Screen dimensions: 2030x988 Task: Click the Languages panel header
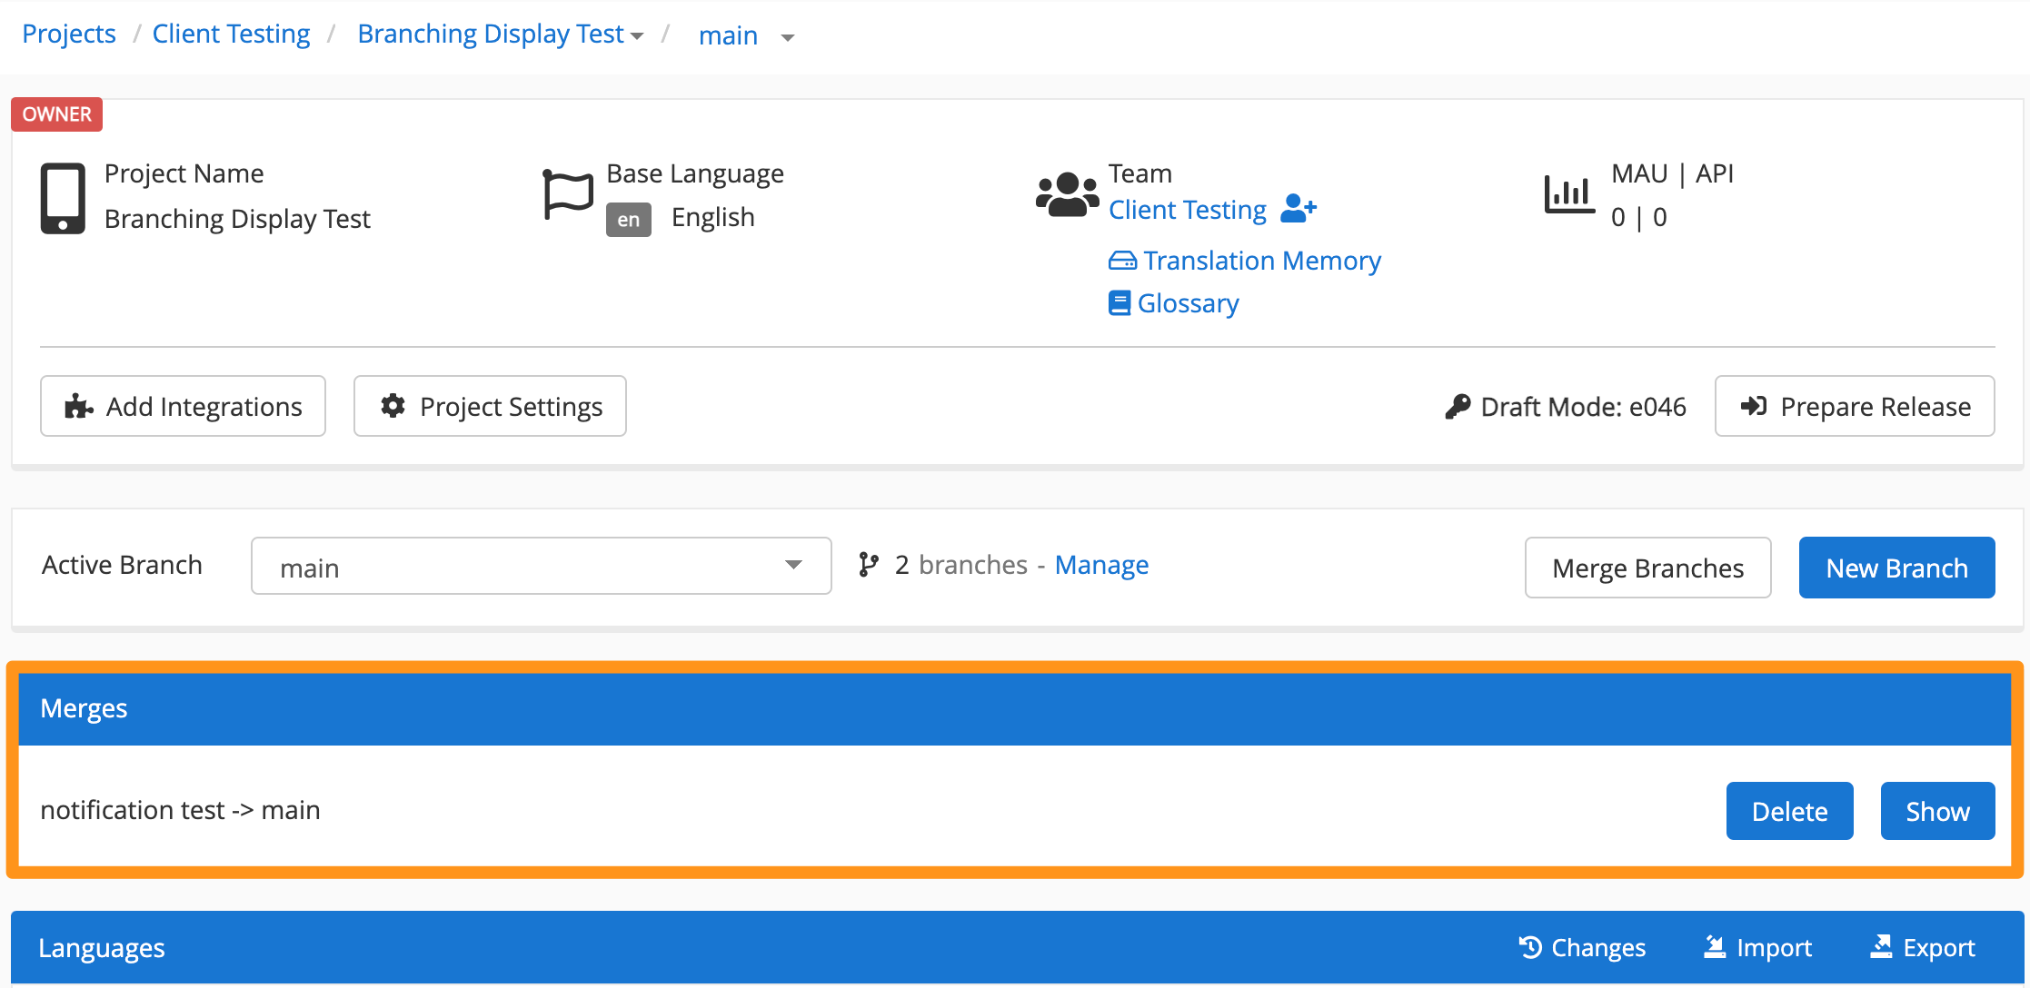(x=1016, y=948)
